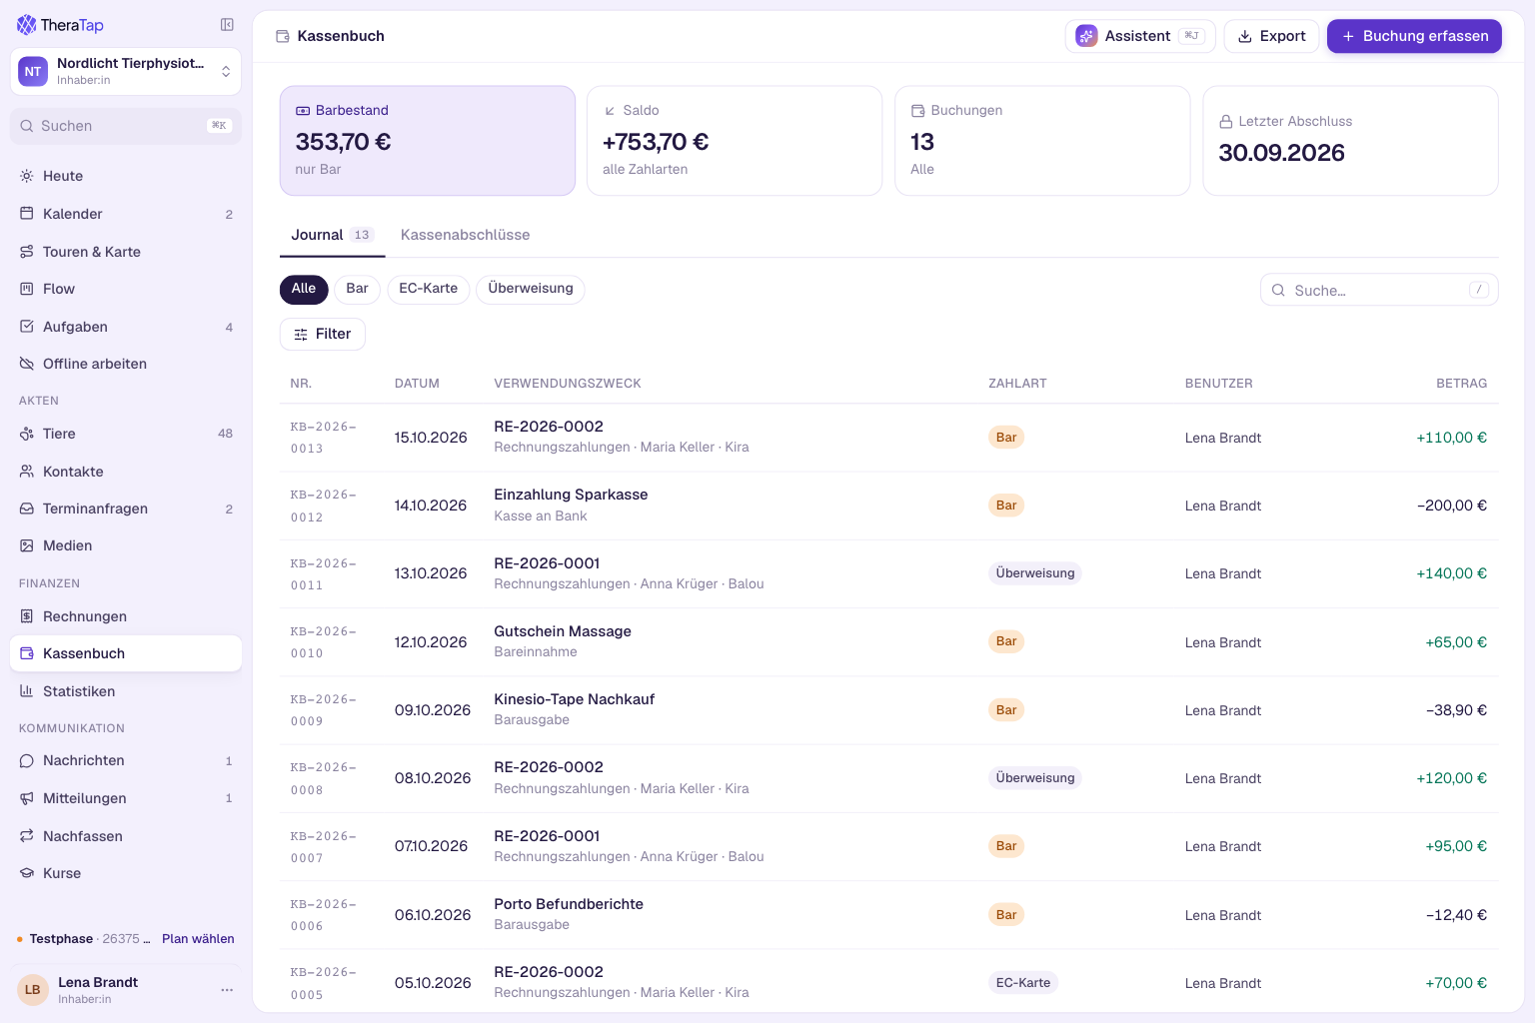Open the Assistent button

click(1140, 36)
